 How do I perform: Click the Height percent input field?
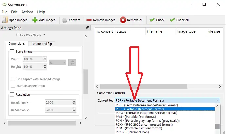[x=33, y=67]
